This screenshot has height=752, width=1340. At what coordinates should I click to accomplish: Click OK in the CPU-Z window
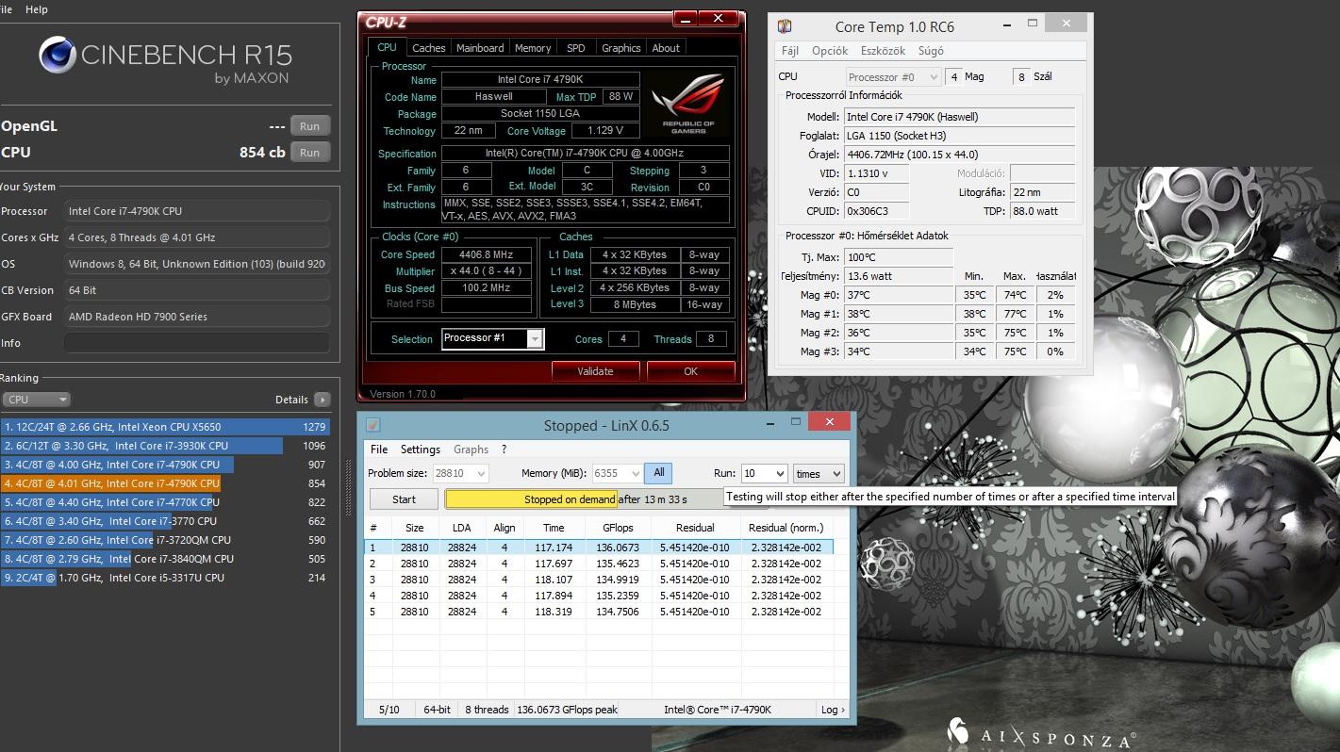[x=690, y=371]
